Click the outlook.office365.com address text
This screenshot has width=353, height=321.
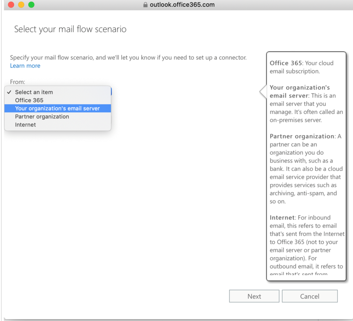coord(182,5)
